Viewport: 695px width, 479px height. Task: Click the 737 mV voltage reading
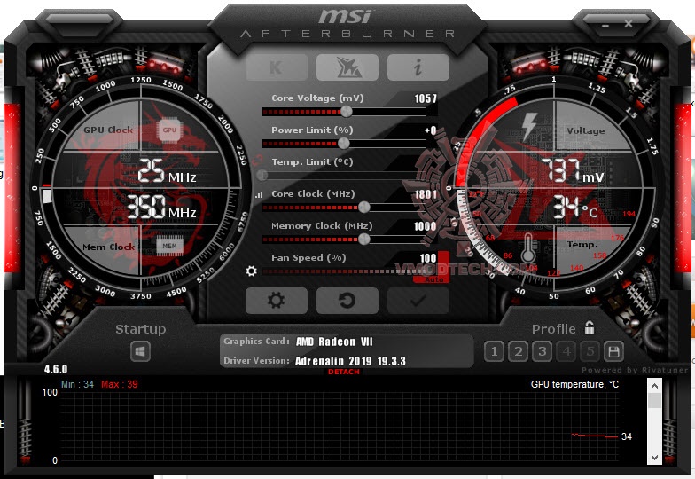coord(573,172)
